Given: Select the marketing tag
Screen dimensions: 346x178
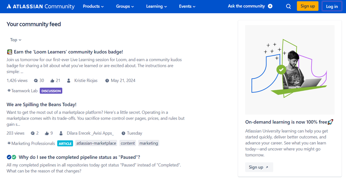Looking at the screenshot, I should click(x=149, y=143).
